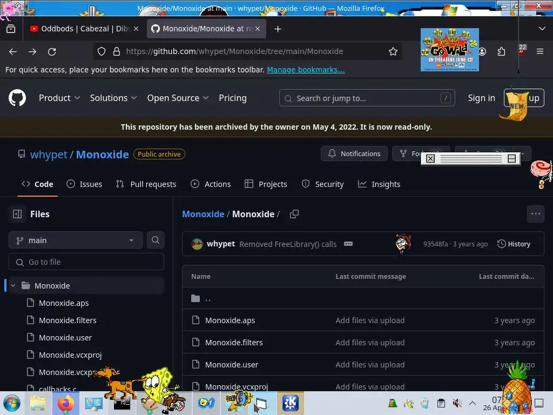Click Monoxide repository name link
Screen dimensions: 553x415
[x=102, y=154]
